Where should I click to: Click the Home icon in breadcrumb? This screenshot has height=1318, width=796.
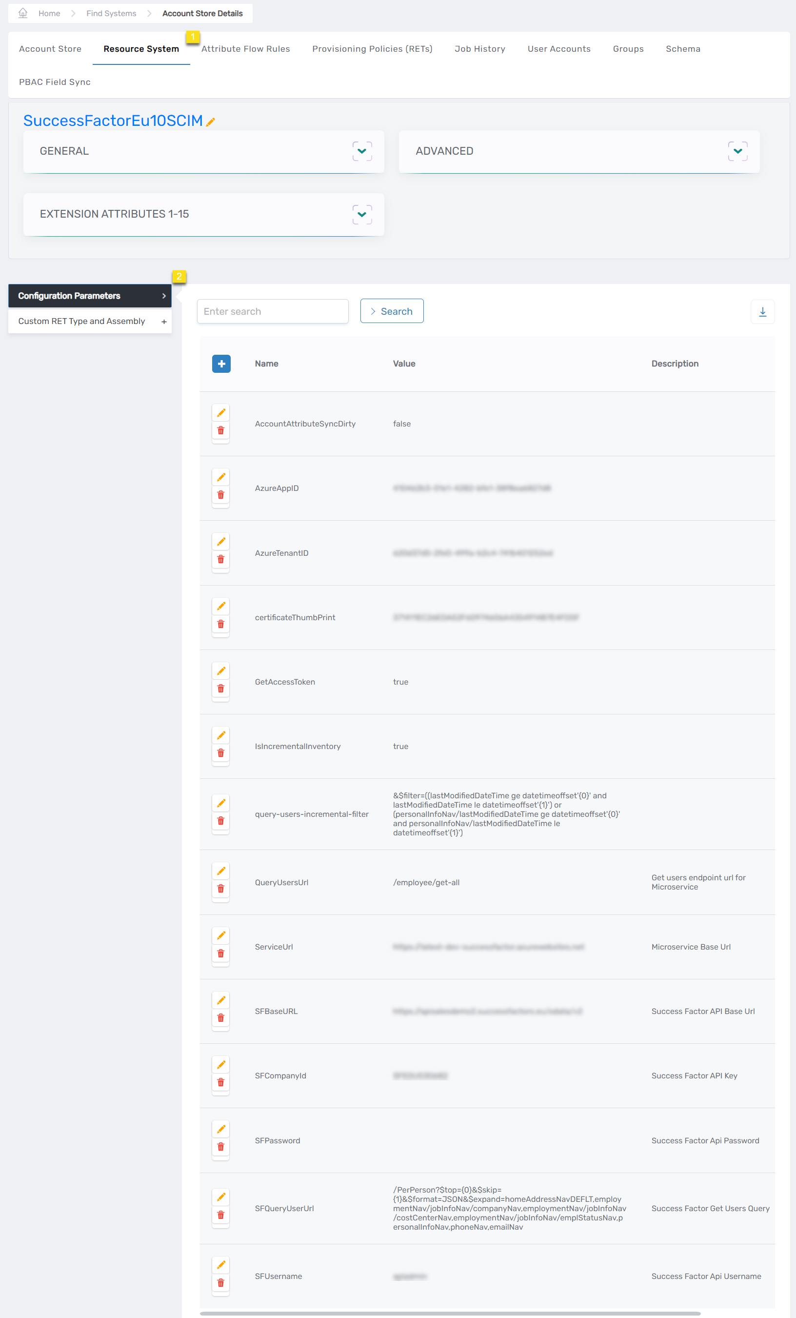click(x=23, y=13)
